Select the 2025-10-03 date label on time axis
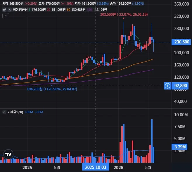Screen dimensions: 192x172 [x=96, y=167]
